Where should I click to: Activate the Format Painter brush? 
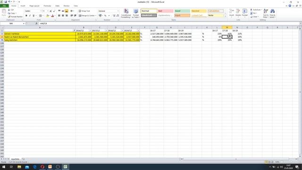(x=9, y=17)
